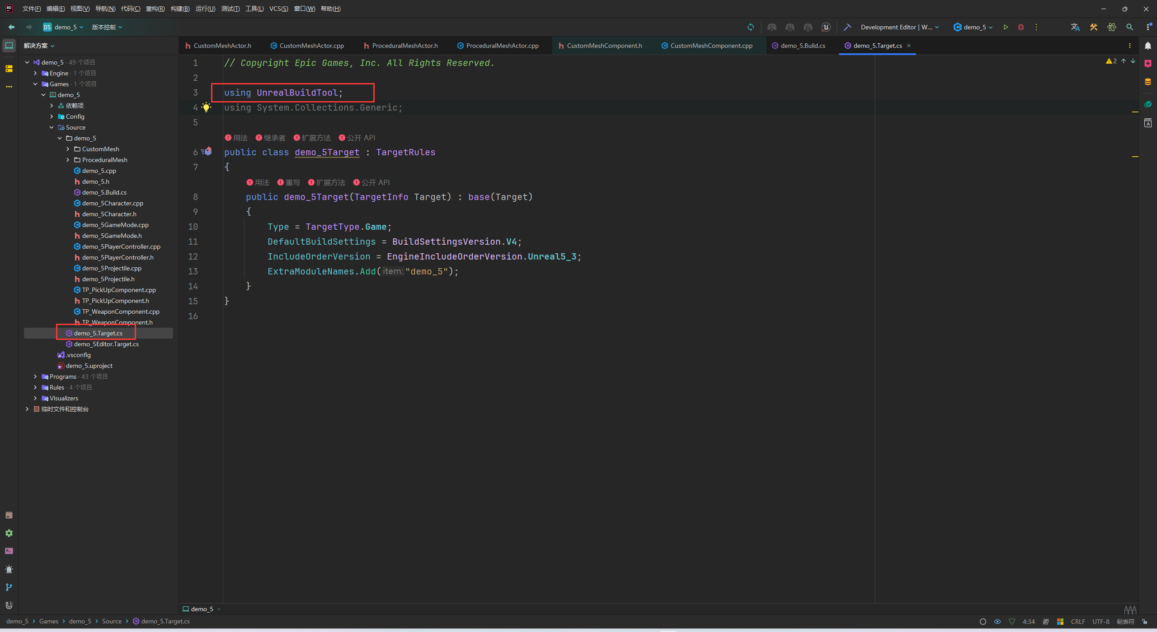Open the 重构(R) menu
Viewport: 1157px width, 632px height.
click(155, 9)
